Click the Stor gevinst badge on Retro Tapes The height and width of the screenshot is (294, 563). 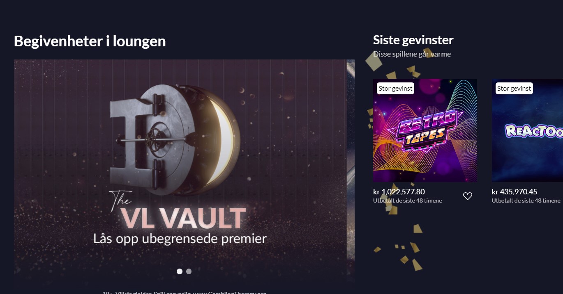395,89
